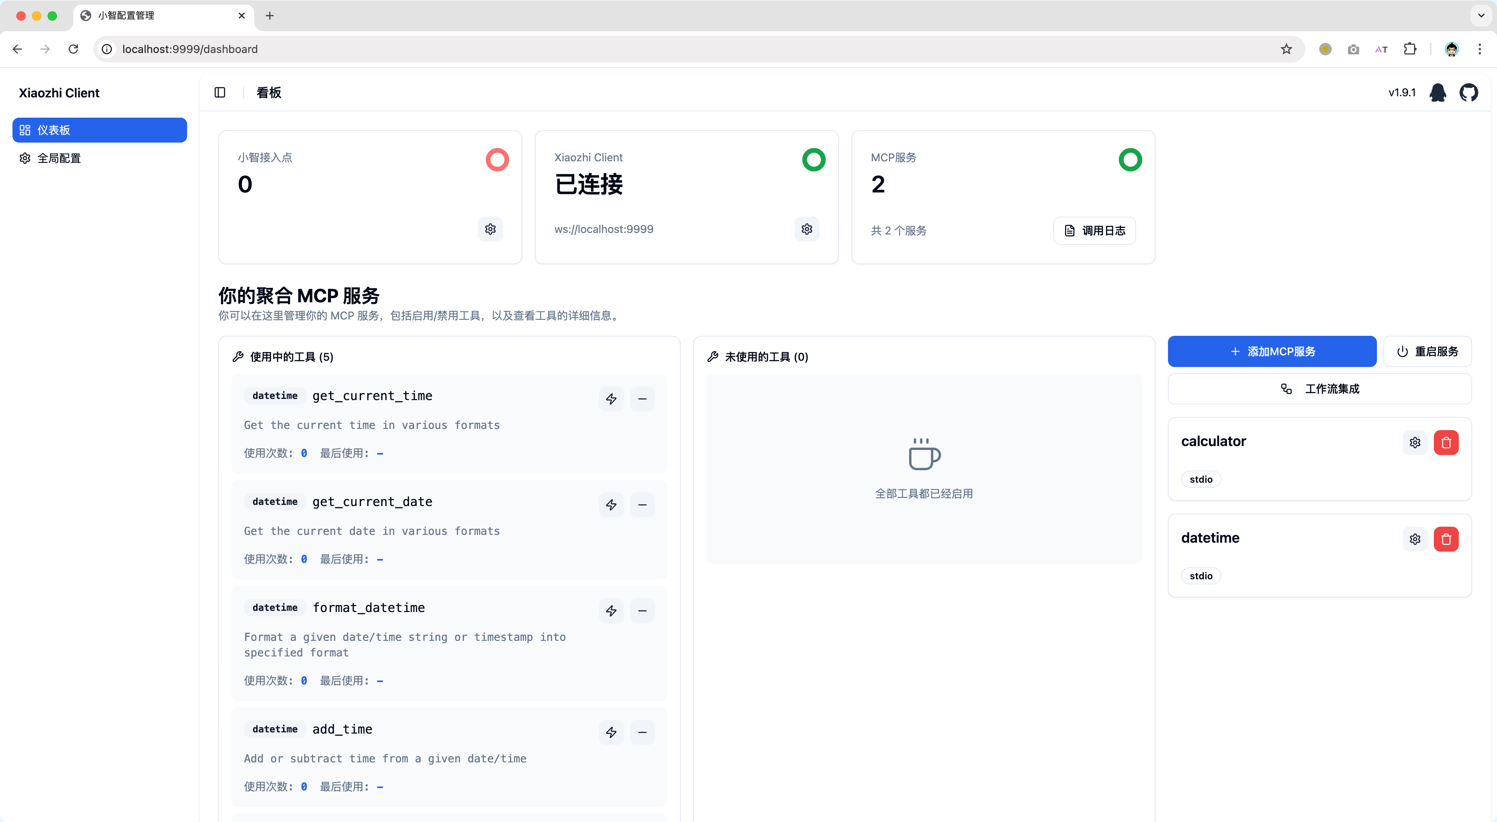
Task: Open the notifications bell
Action: [x=1438, y=92]
